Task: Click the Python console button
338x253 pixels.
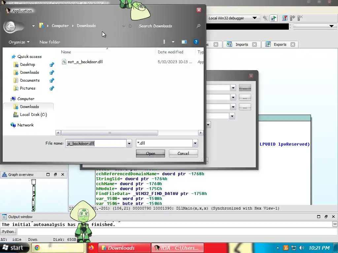Action: point(8,232)
